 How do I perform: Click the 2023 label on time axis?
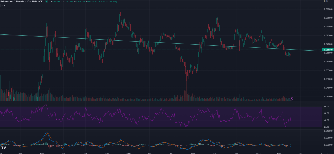tap(258, 153)
